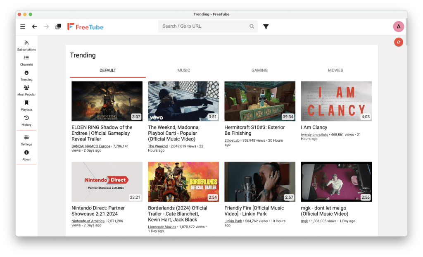Viewport: 423px width, 257px height.
Task: Click The Weeknd, Madonna, Playboi Carti title
Action: [174, 133]
